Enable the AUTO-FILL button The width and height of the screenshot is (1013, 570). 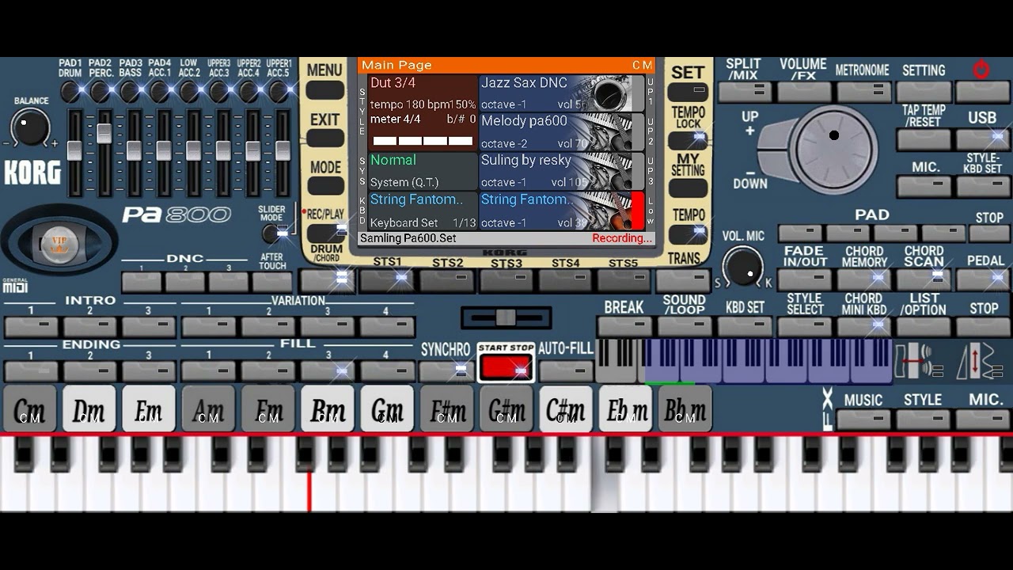pos(565,370)
